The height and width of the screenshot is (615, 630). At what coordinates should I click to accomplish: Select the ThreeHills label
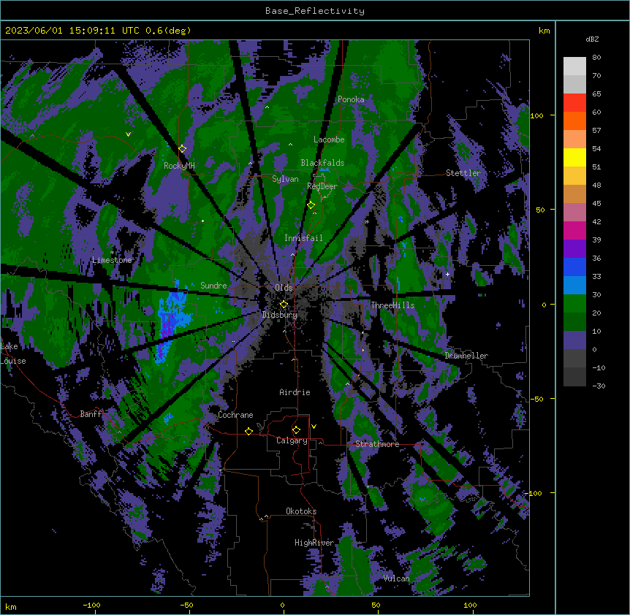click(392, 305)
